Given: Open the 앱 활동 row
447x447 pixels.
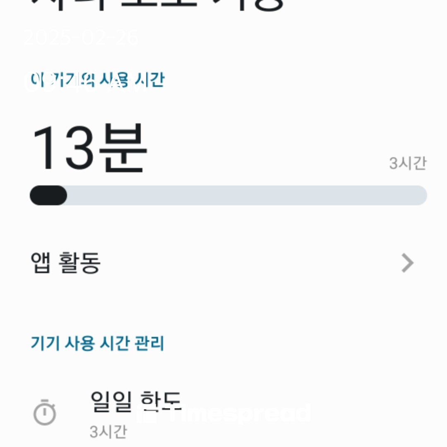Looking at the screenshot, I should [x=223, y=263].
